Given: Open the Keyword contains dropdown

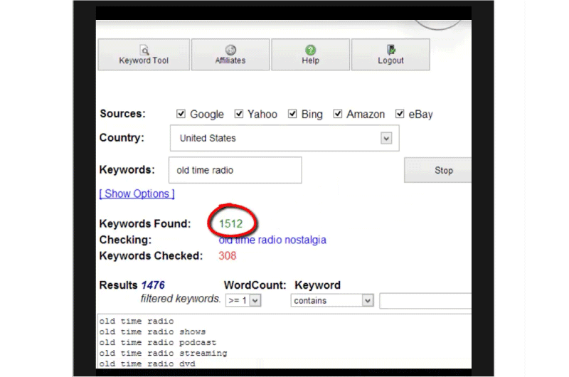Looking at the screenshot, I should [x=332, y=300].
